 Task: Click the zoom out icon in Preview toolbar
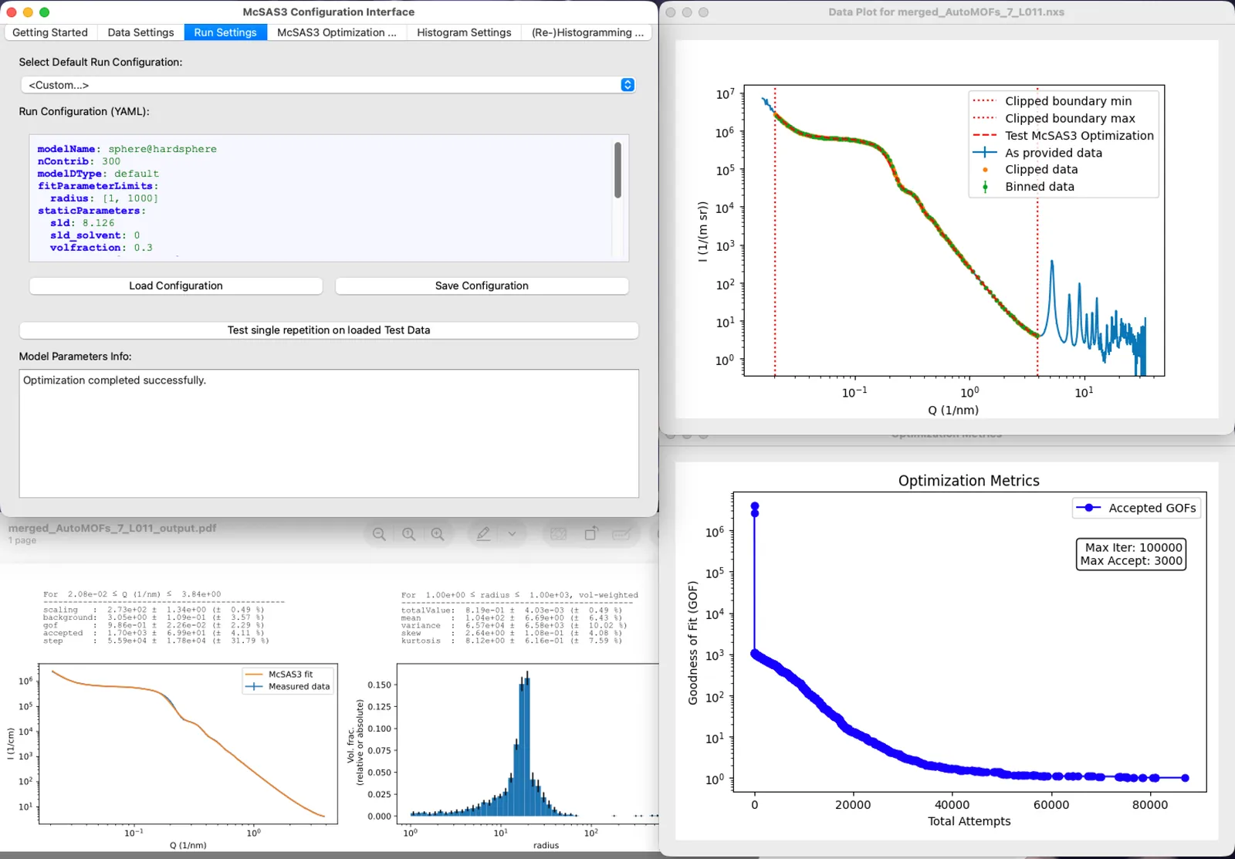(x=379, y=534)
